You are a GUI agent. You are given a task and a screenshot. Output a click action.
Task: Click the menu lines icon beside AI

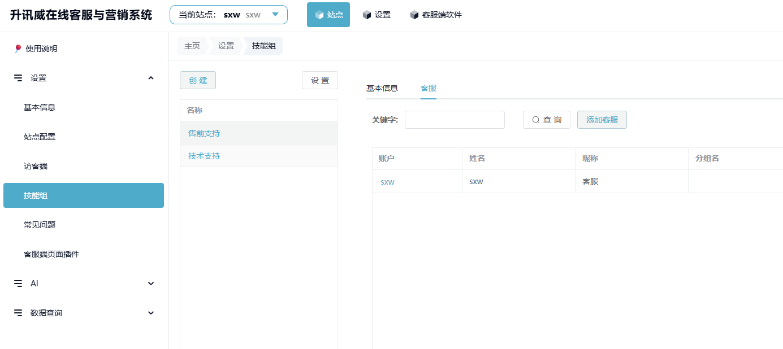pyautogui.click(x=18, y=283)
